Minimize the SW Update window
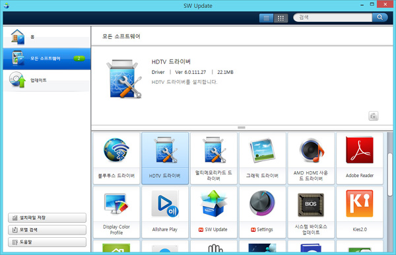Image resolution: width=396 pixels, height=255 pixels. tap(362, 5)
